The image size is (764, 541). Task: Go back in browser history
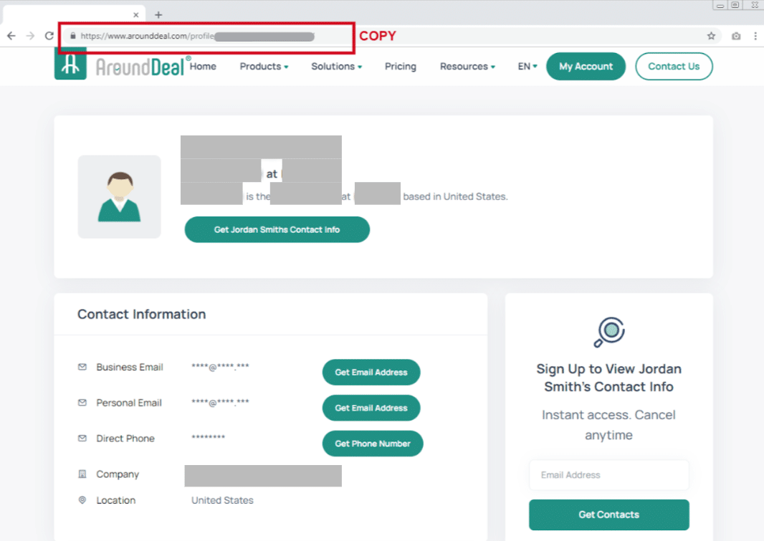pos(11,36)
